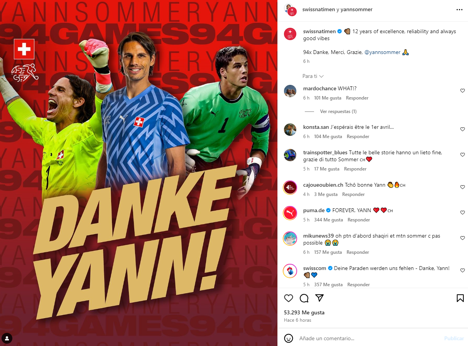Save post with the bookmark icon
Screen dimensions: 468x346
tap(460, 298)
